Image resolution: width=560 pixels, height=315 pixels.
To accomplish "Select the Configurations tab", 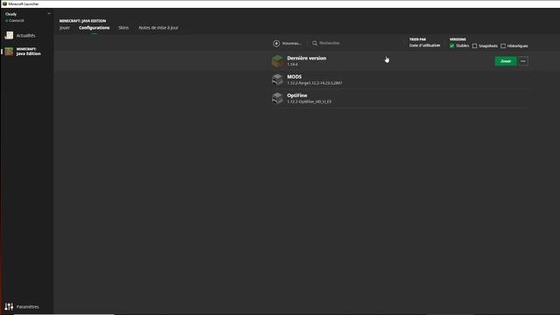I will pyautogui.click(x=94, y=27).
